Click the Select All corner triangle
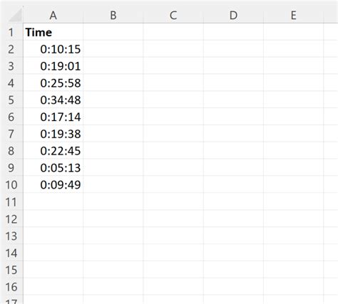338x304 pixels. tap(14, 15)
